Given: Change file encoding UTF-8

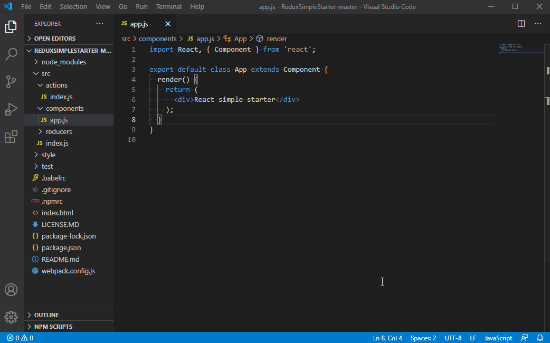Looking at the screenshot, I should click(453, 338).
